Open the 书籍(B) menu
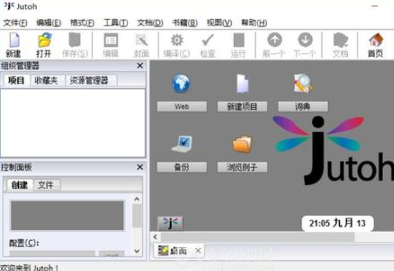 185,23
